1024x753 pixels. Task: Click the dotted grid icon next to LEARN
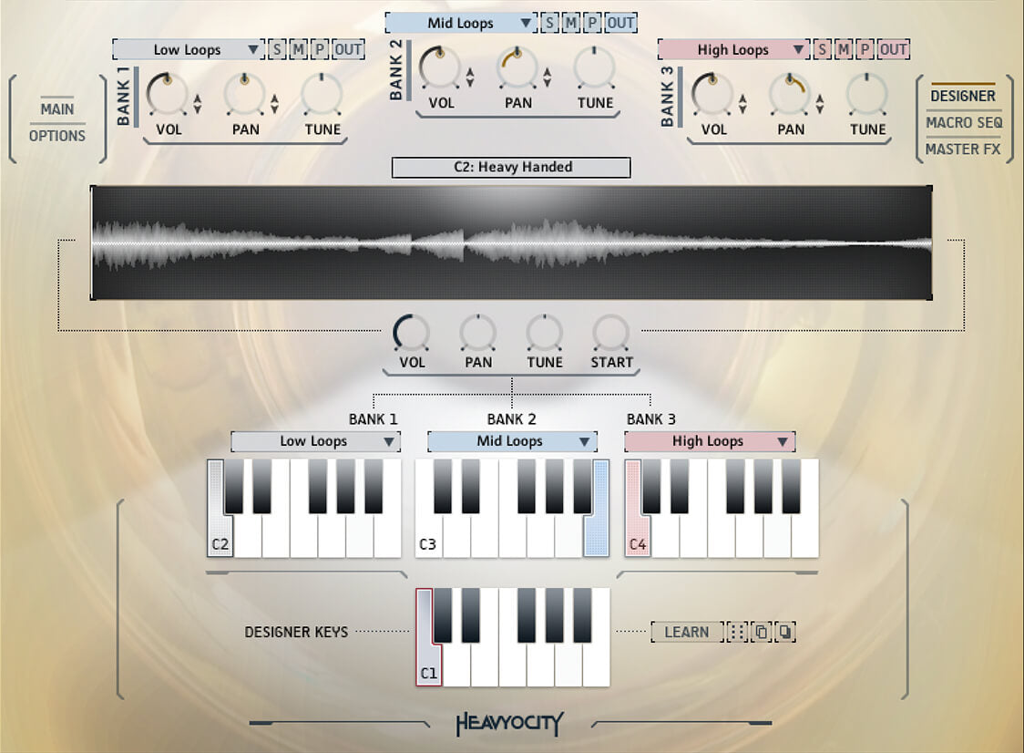[737, 632]
